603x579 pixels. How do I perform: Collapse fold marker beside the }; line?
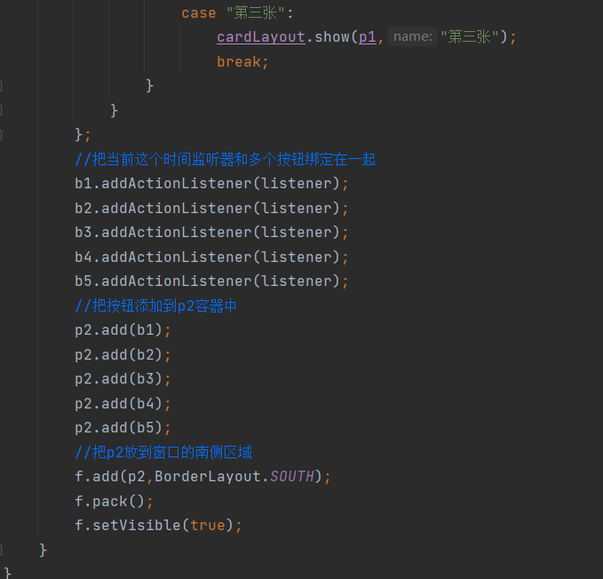click(x=1, y=135)
